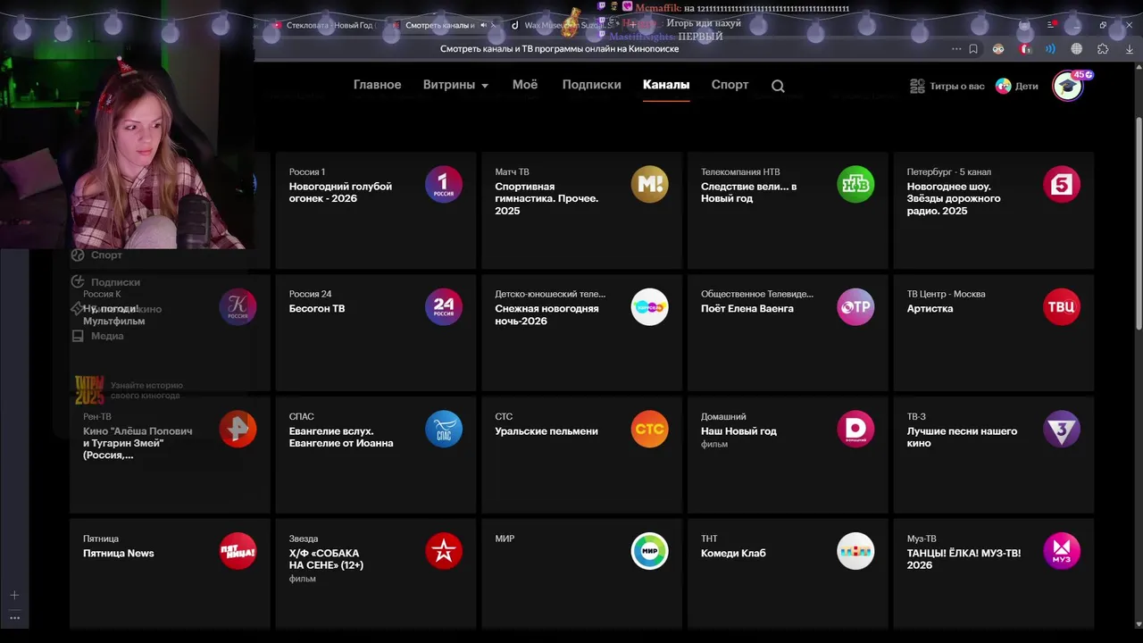Click the ТВЦ red channel logo
The image size is (1143, 643).
1062,306
